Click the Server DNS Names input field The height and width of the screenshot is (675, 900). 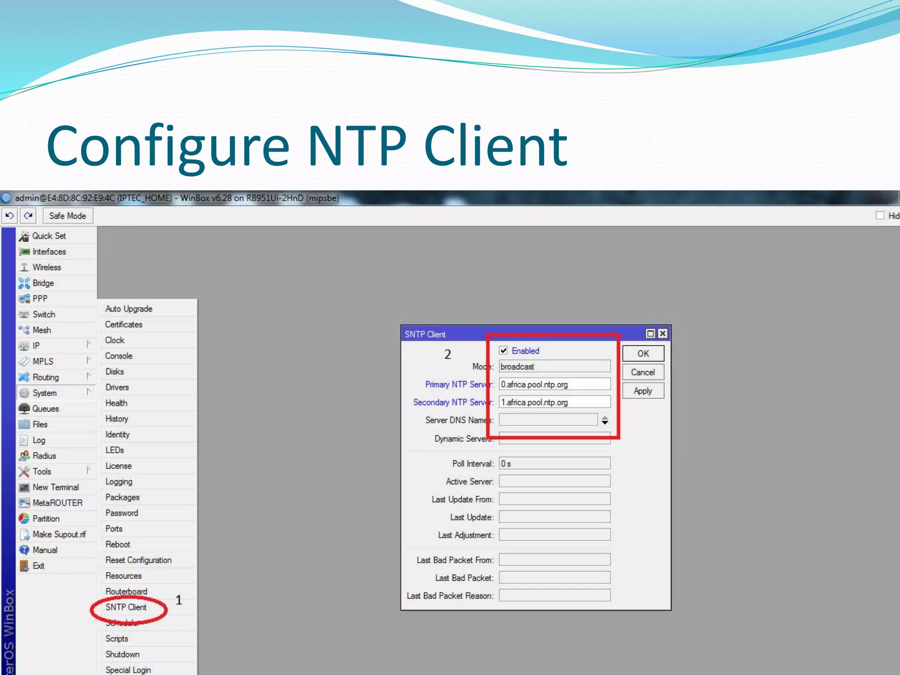coord(548,420)
